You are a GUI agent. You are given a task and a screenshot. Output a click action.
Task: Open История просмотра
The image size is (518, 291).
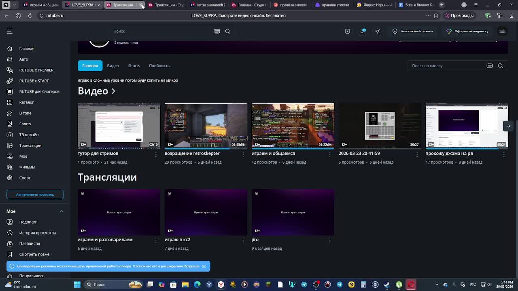[37, 233]
